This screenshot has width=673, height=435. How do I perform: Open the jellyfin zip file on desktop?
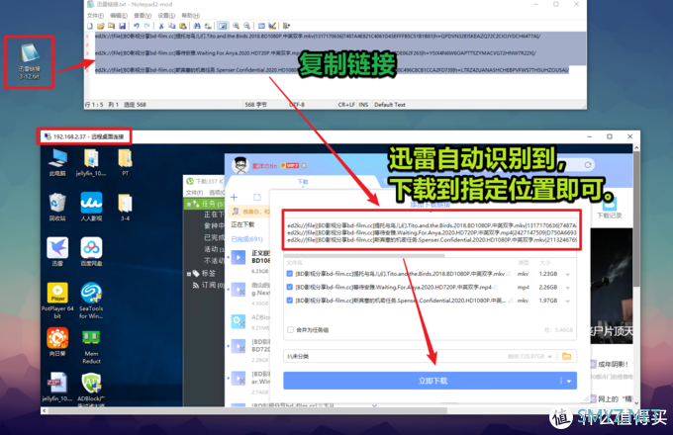tap(57, 387)
